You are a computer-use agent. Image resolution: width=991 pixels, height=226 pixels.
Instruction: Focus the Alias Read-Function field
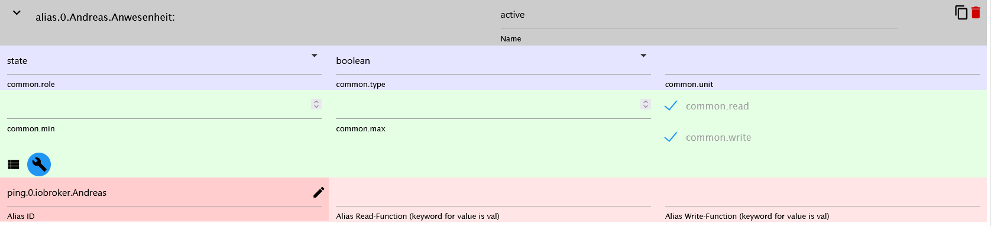(x=493, y=194)
